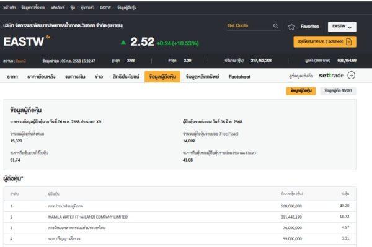Click the settrade circular arrow icon

[351, 76]
